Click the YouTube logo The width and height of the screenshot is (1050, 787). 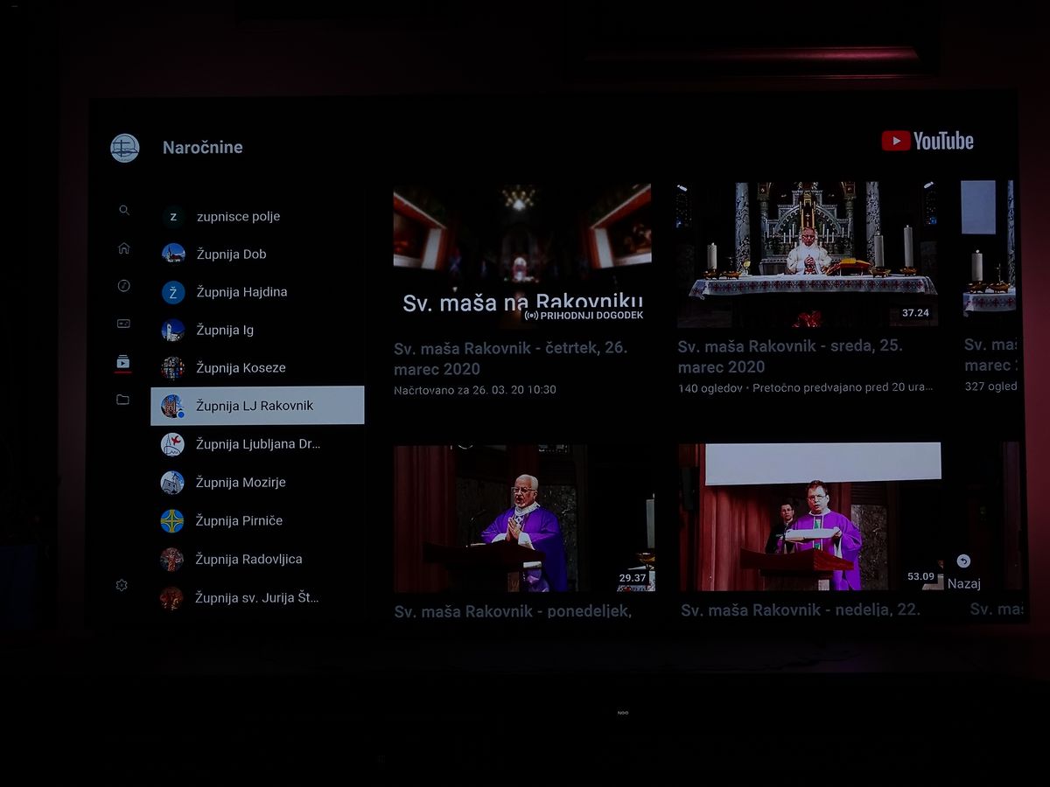click(927, 141)
